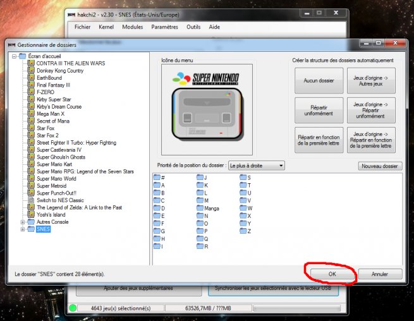The height and width of the screenshot is (321, 414).
Task: Click the Mega Man X game icon
Action: pos(31,114)
